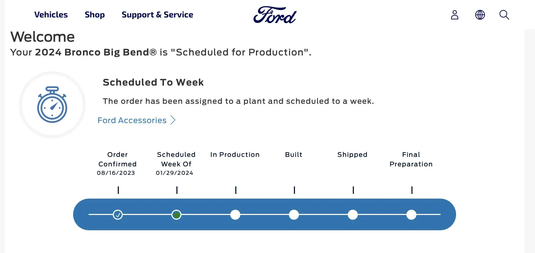Open the Shop menu
This screenshot has width=535, height=253.
[95, 15]
